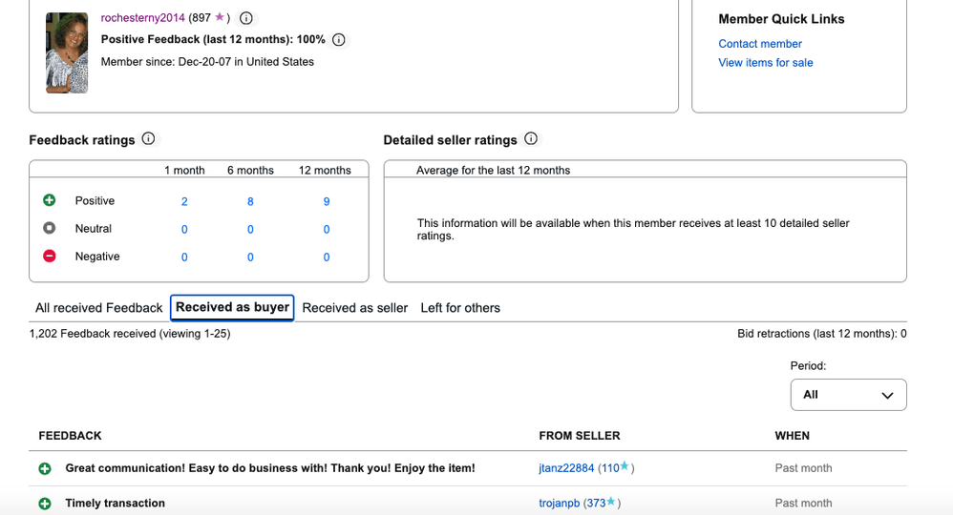
Task: Switch to the Received as seller tab
Action: click(x=355, y=308)
